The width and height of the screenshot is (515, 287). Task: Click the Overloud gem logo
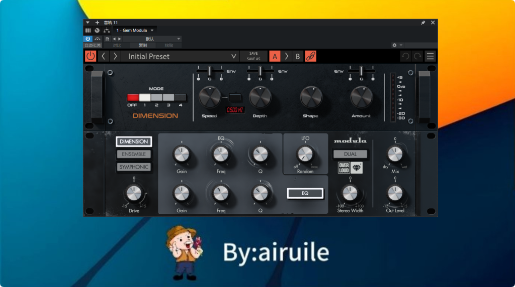coord(350,168)
